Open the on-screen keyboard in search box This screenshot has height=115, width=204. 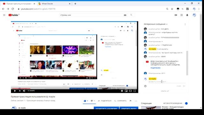coord(125,15)
